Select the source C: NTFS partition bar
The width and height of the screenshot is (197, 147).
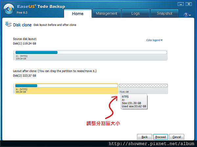click(x=91, y=55)
